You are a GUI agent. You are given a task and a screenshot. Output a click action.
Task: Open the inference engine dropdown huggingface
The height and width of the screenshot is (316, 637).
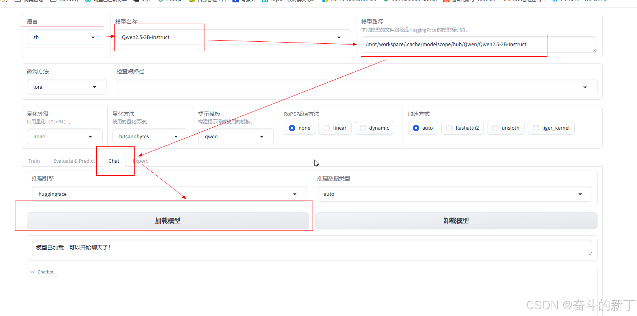pos(169,194)
